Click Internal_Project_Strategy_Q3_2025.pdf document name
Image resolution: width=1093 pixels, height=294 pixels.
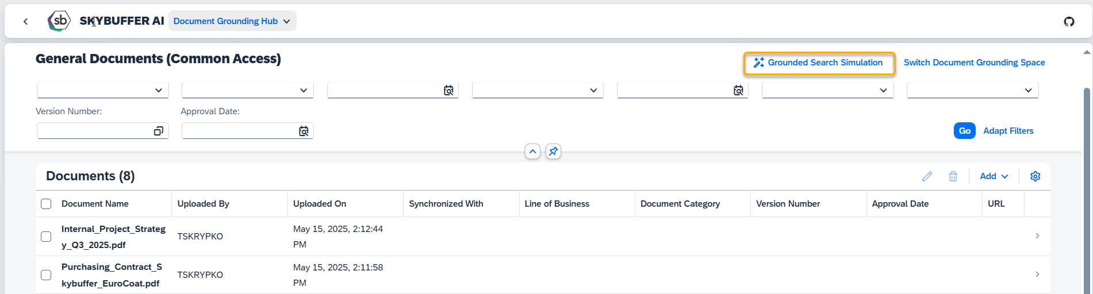113,237
